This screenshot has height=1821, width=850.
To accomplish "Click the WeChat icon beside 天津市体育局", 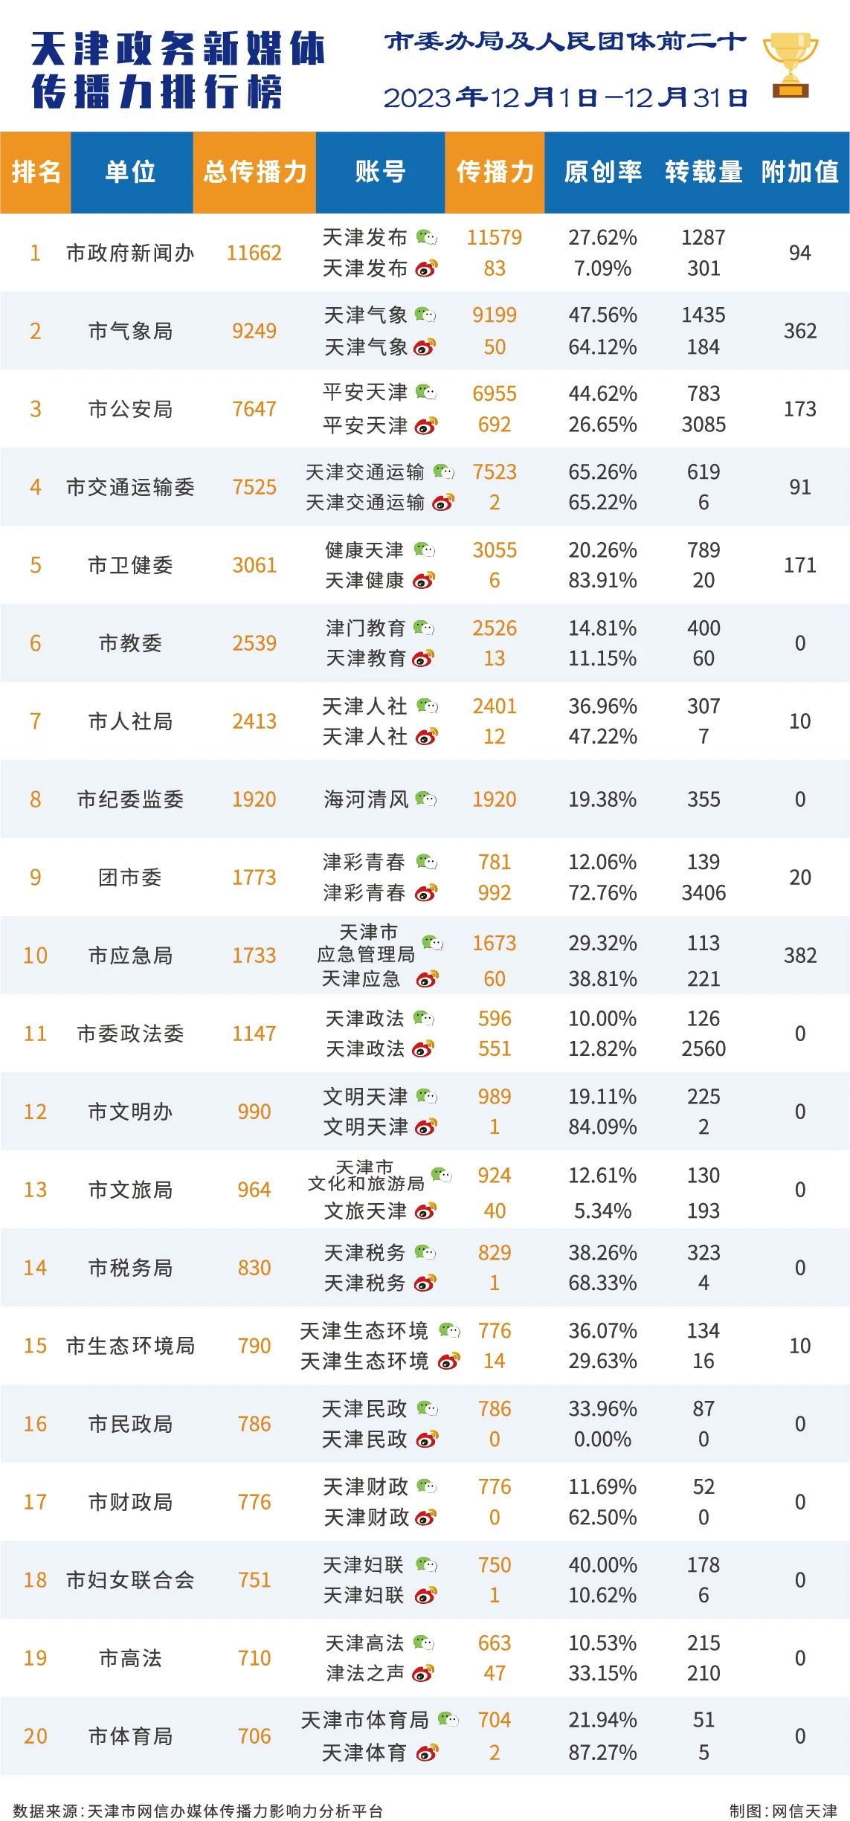I will click(x=448, y=1719).
